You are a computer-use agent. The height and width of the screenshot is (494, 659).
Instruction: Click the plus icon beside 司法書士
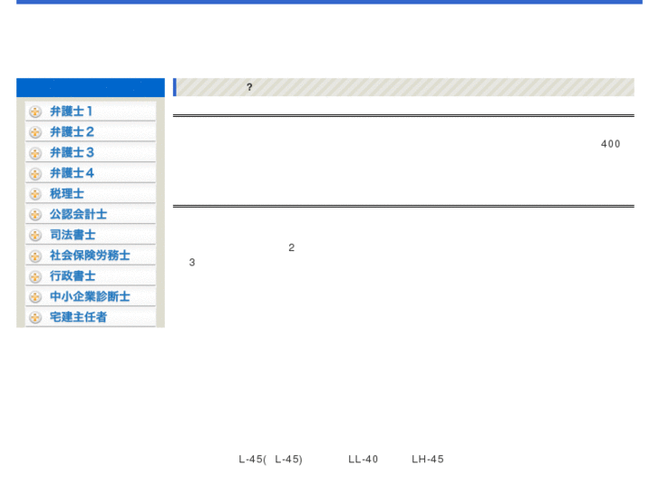coord(35,236)
